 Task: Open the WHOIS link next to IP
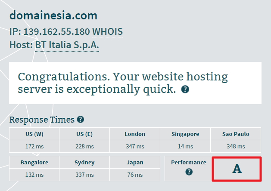107,32
